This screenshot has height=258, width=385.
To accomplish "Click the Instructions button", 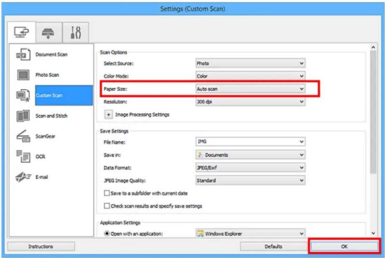I will 41,246.
